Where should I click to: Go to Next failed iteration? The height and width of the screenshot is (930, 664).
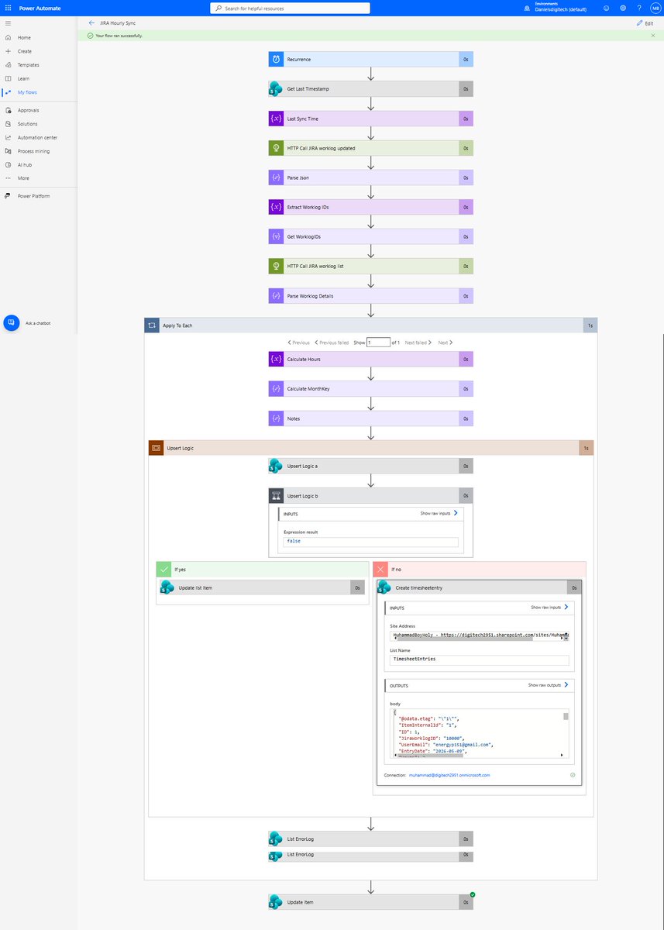tap(418, 343)
